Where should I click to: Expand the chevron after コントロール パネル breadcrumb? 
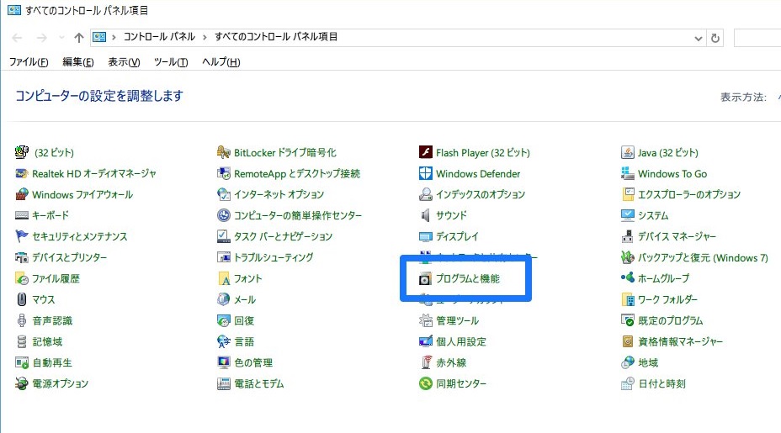tap(205, 37)
